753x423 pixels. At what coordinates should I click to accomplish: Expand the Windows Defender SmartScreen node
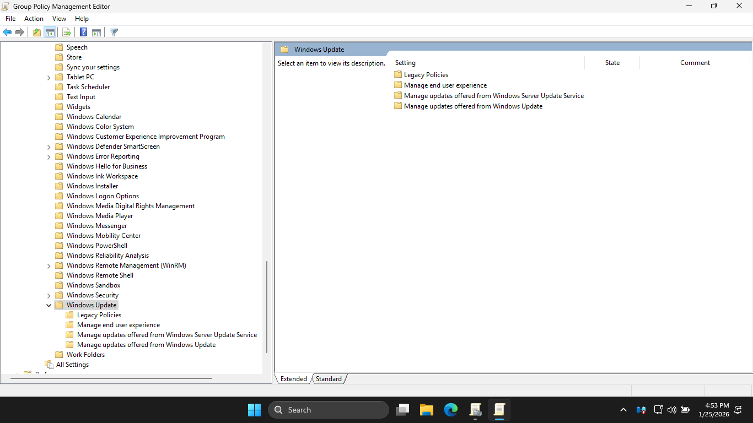49,147
